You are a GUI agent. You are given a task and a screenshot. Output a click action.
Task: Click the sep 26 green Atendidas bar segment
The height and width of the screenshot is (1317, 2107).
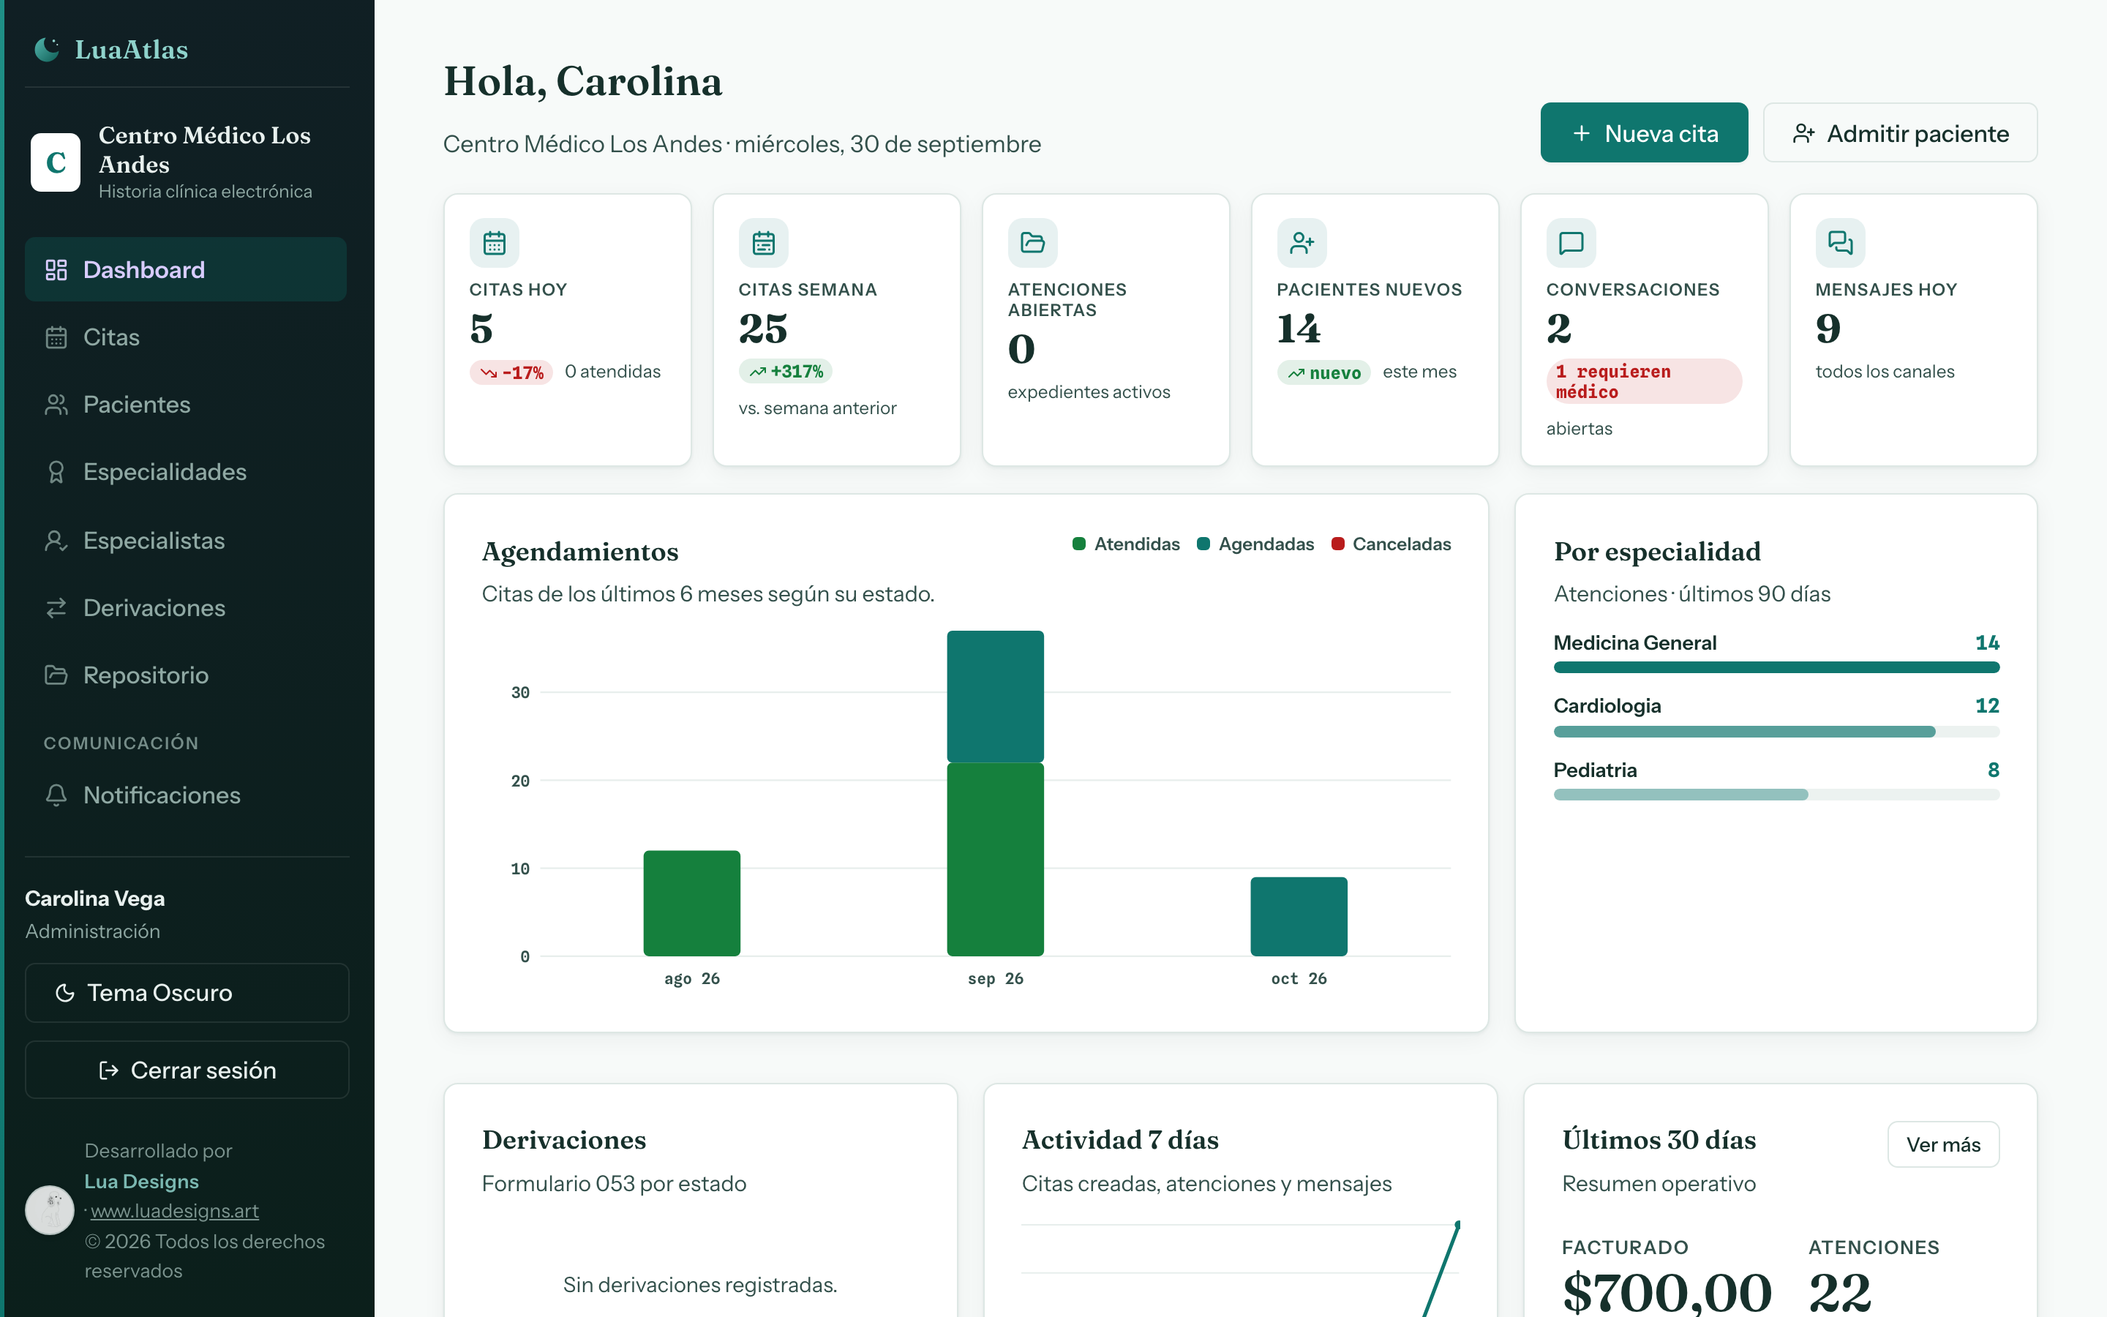(995, 860)
